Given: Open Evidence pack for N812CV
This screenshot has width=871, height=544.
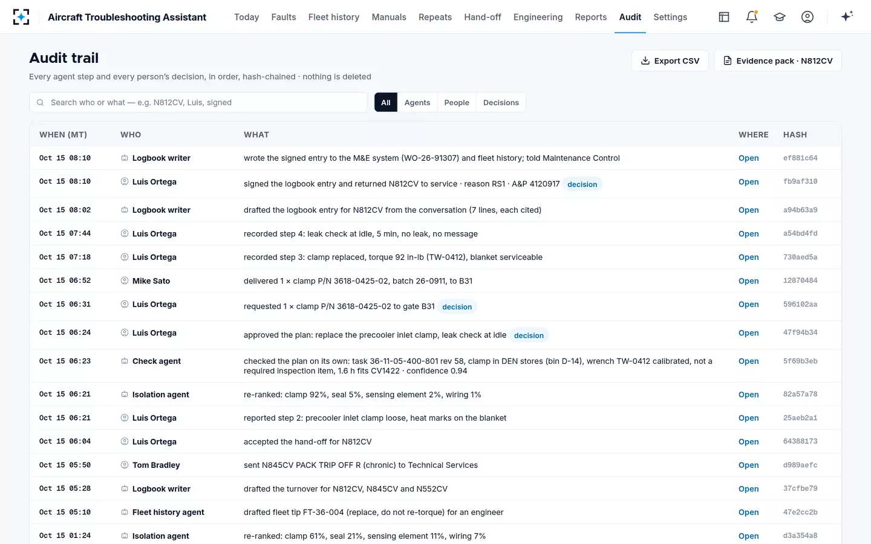Looking at the screenshot, I should 778,60.
